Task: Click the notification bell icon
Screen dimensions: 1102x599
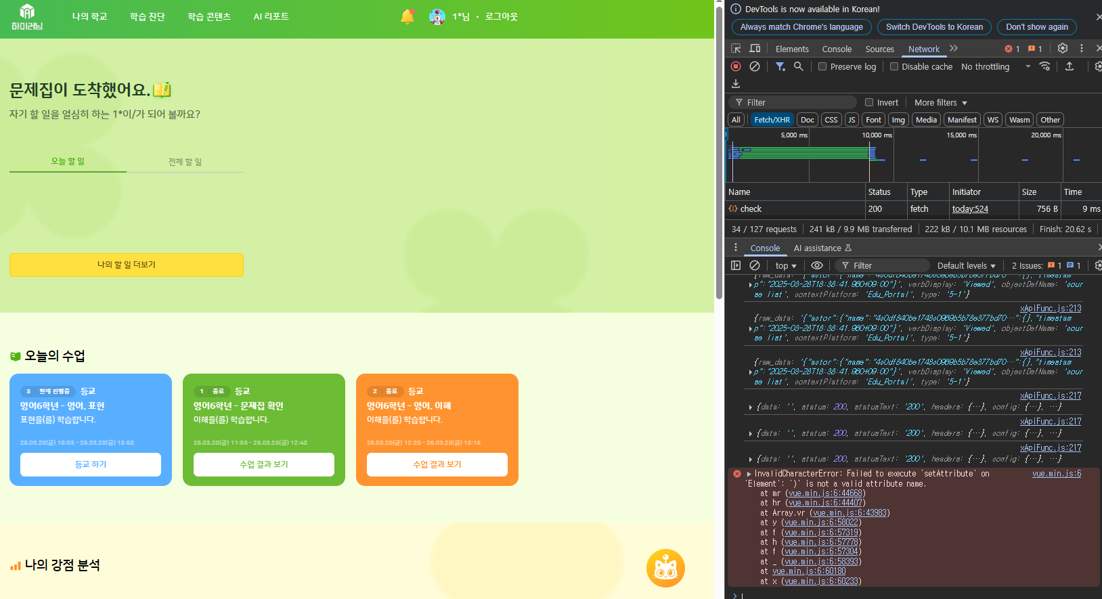Action: click(407, 17)
